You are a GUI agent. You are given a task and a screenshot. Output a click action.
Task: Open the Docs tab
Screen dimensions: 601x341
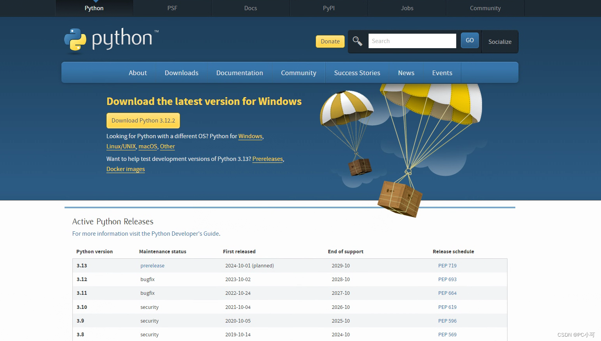point(250,8)
